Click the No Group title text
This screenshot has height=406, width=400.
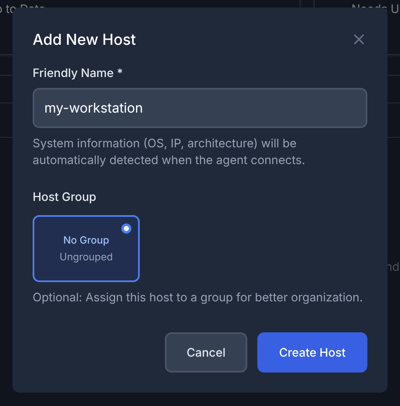[86, 240]
